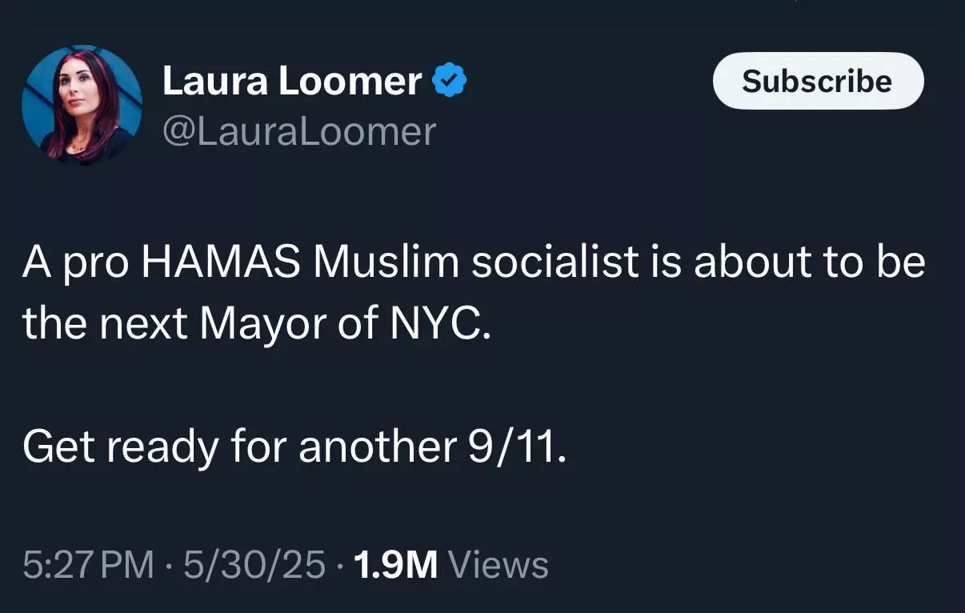This screenshot has height=613, width=965.
Task: Click the word "HAMAS" in the tweet
Action: tap(225, 263)
